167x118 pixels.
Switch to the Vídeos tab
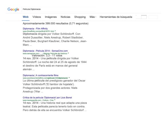coord(36,17)
